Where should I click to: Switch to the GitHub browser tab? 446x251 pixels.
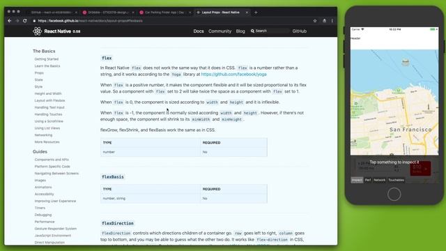pos(52,13)
